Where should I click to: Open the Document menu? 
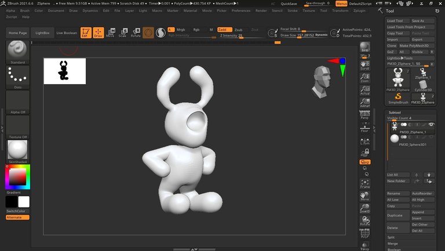click(56, 10)
